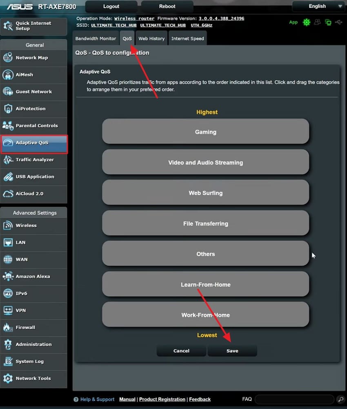347x409 pixels.
Task: Click inside the FAQ search field
Action: (294, 399)
